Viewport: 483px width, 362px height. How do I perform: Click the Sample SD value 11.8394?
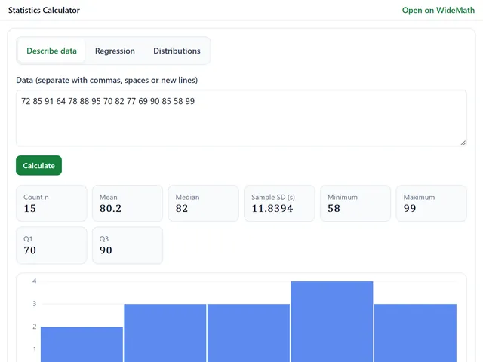pyautogui.click(x=272, y=208)
